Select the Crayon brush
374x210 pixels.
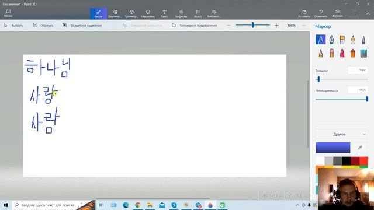click(x=342, y=53)
